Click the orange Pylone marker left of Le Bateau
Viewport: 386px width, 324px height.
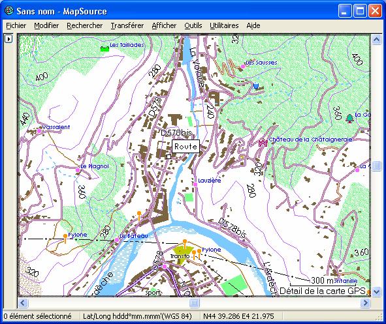point(65,238)
